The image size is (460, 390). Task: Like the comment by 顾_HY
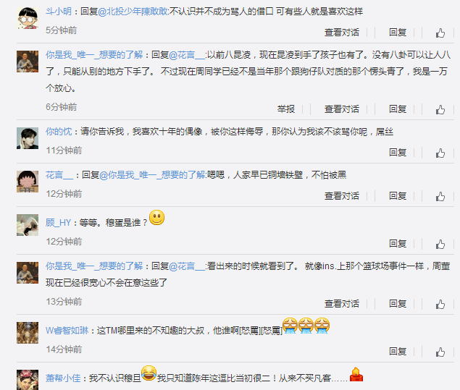pyautogui.click(x=440, y=244)
